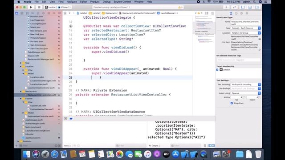
Task: Stop the running scheme
Action: point(39,7)
